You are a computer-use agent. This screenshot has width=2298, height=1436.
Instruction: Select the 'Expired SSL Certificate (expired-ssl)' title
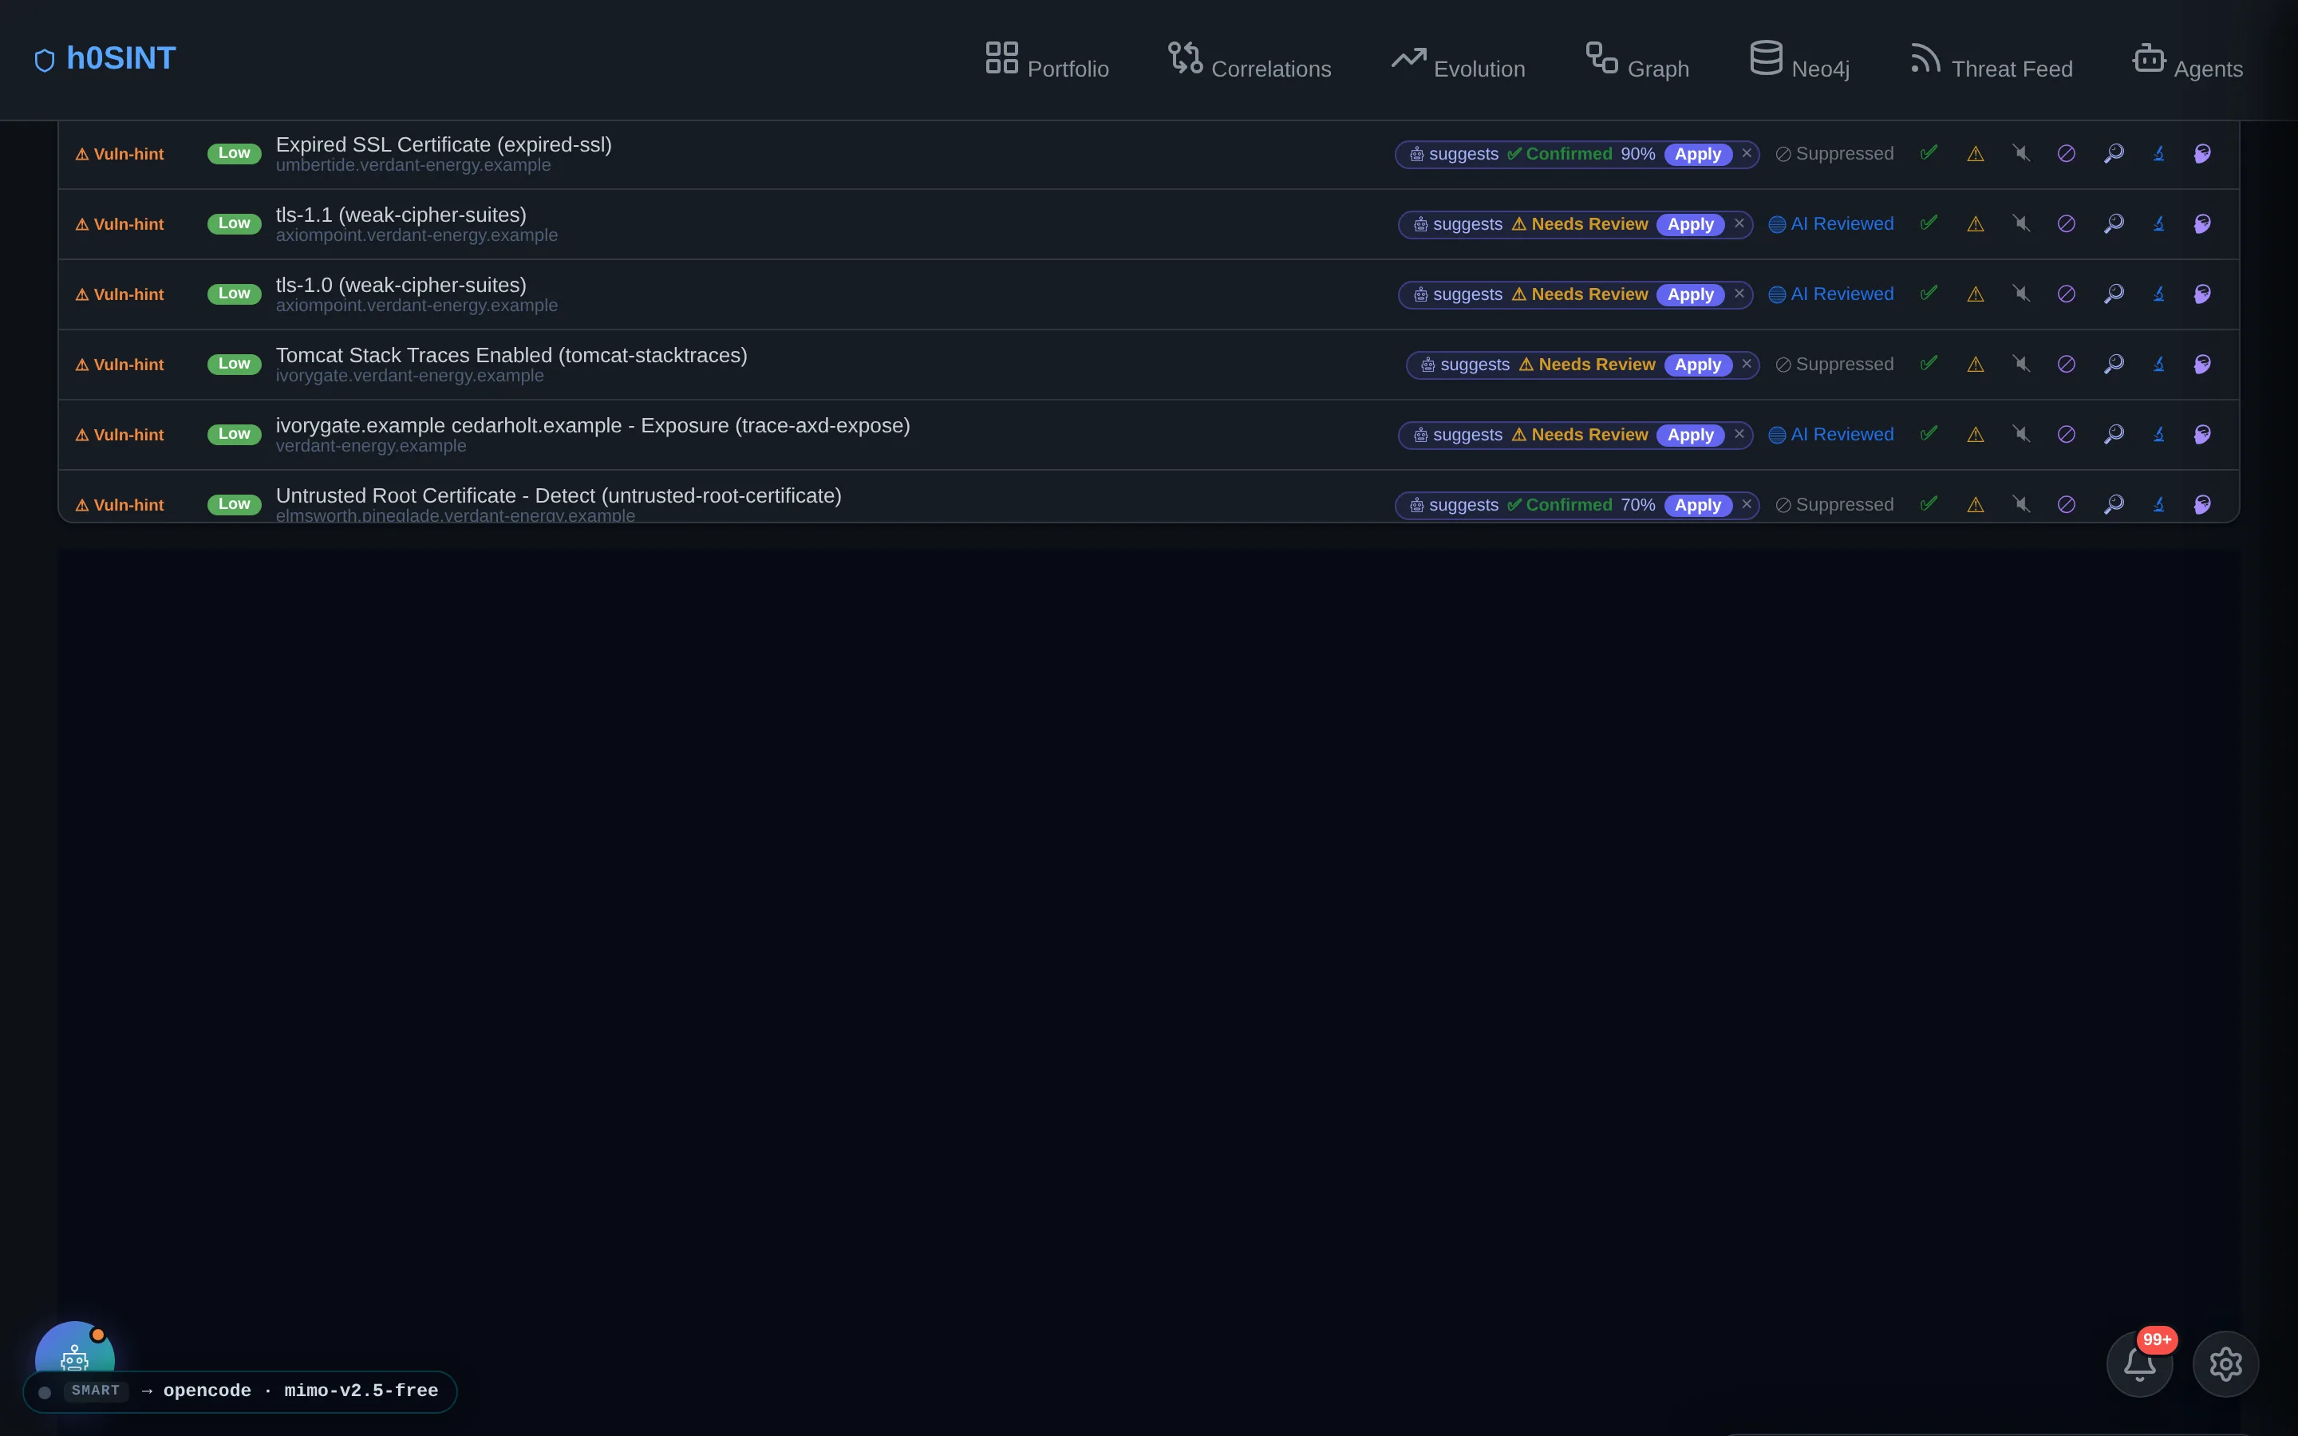pos(444,144)
